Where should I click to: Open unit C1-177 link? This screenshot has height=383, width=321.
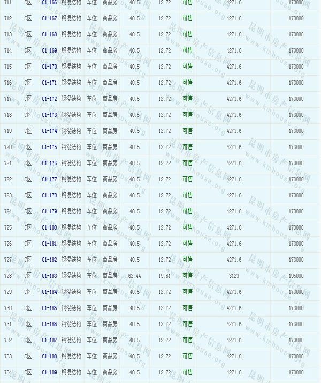pos(49,179)
